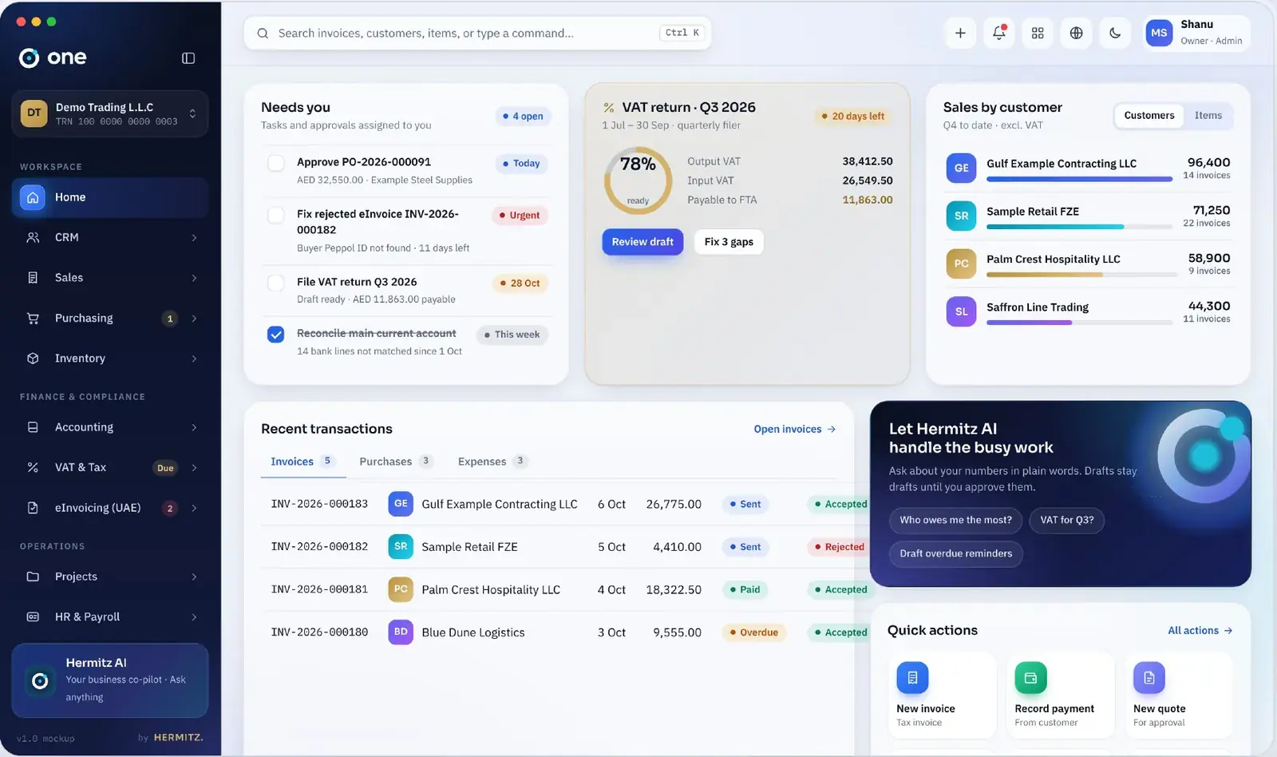Select the Purchases tab

pos(395,462)
